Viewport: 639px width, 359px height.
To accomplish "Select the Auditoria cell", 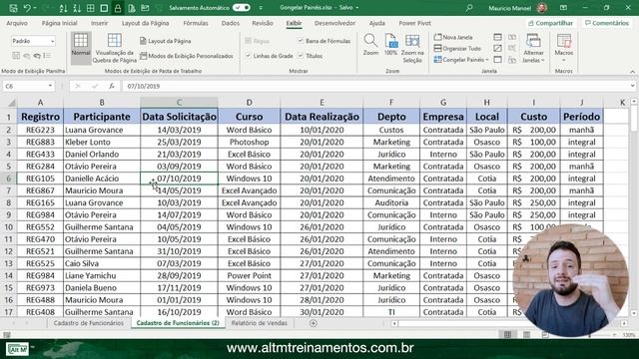I will pyautogui.click(x=391, y=202).
